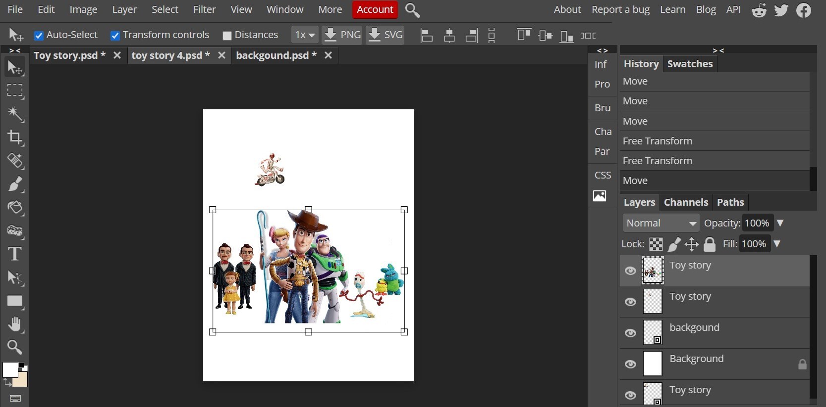Click the Opacity 100% value field
The image size is (826, 407).
pyautogui.click(x=757, y=223)
